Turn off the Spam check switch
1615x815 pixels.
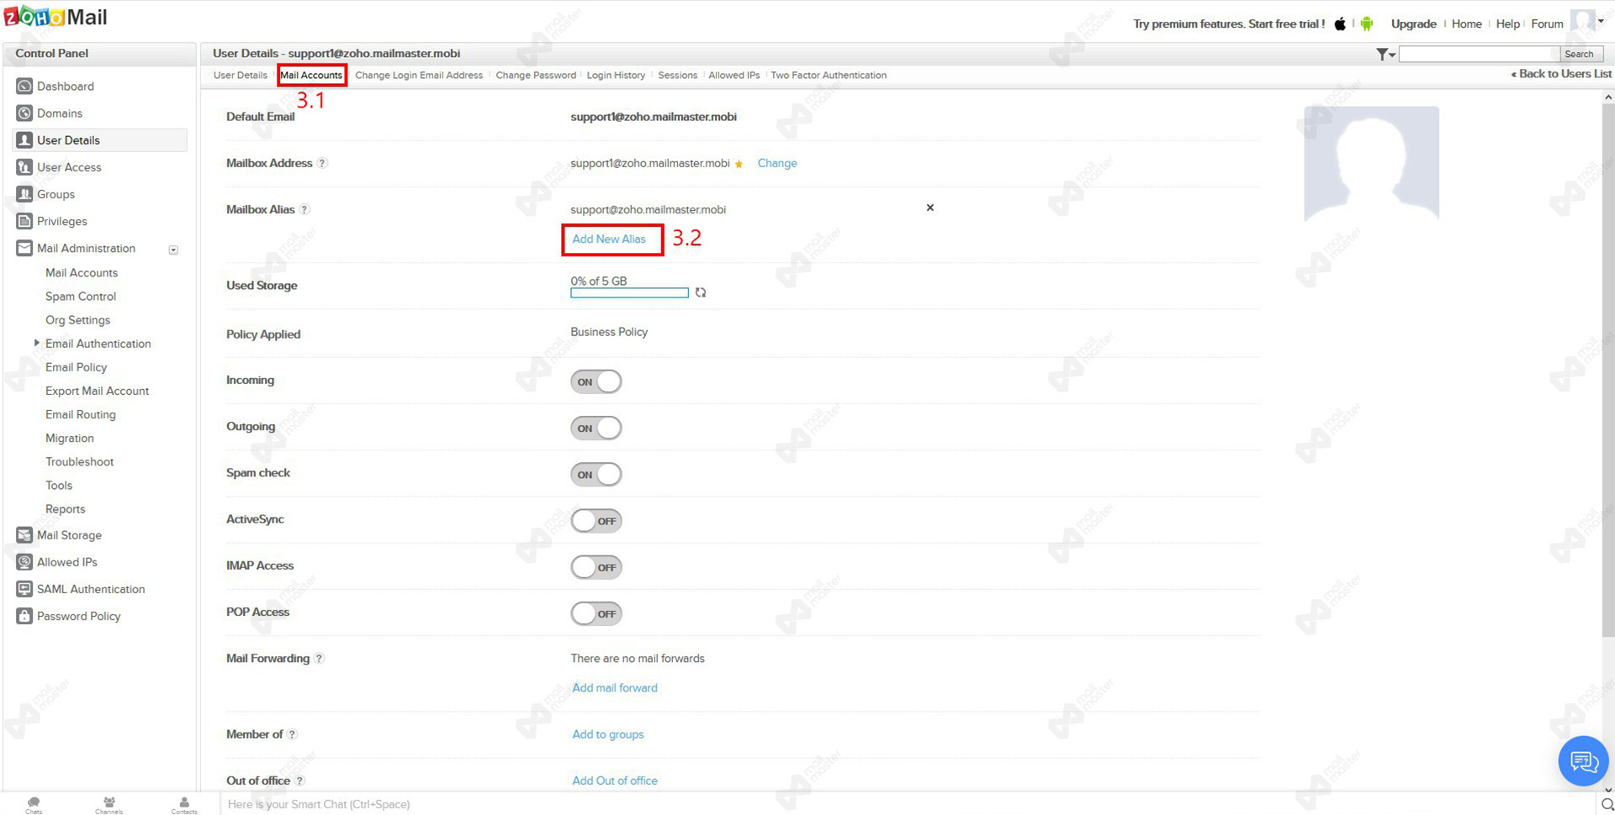(596, 474)
